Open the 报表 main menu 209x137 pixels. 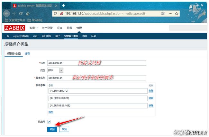coord(59,28)
